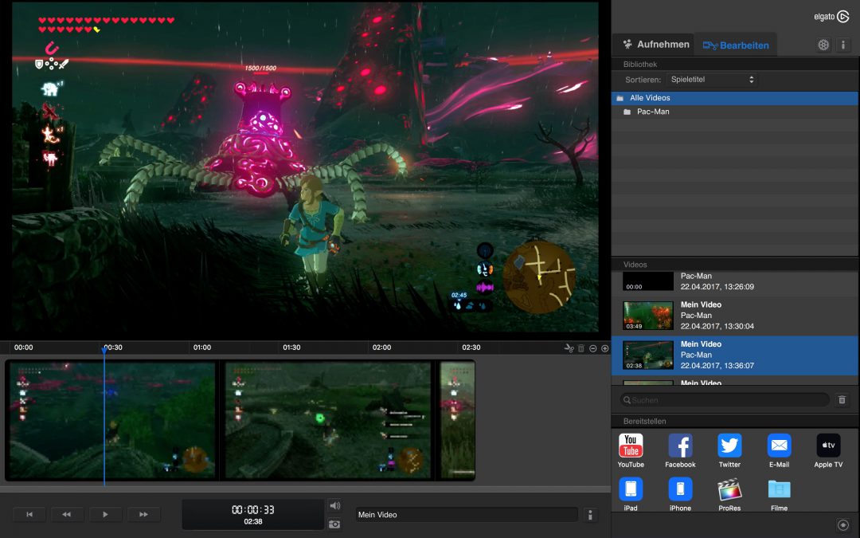Image resolution: width=860 pixels, height=538 pixels.
Task: Click the play button
Action: click(105, 514)
